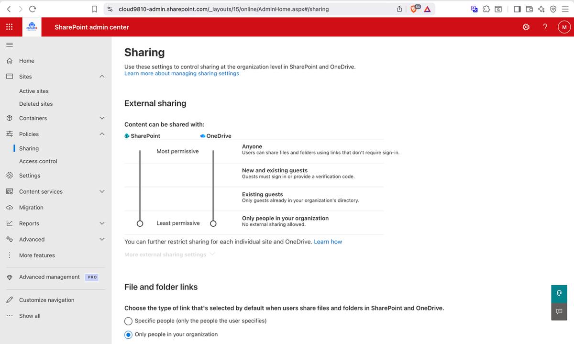Open Advanced management PRO

tap(49, 277)
